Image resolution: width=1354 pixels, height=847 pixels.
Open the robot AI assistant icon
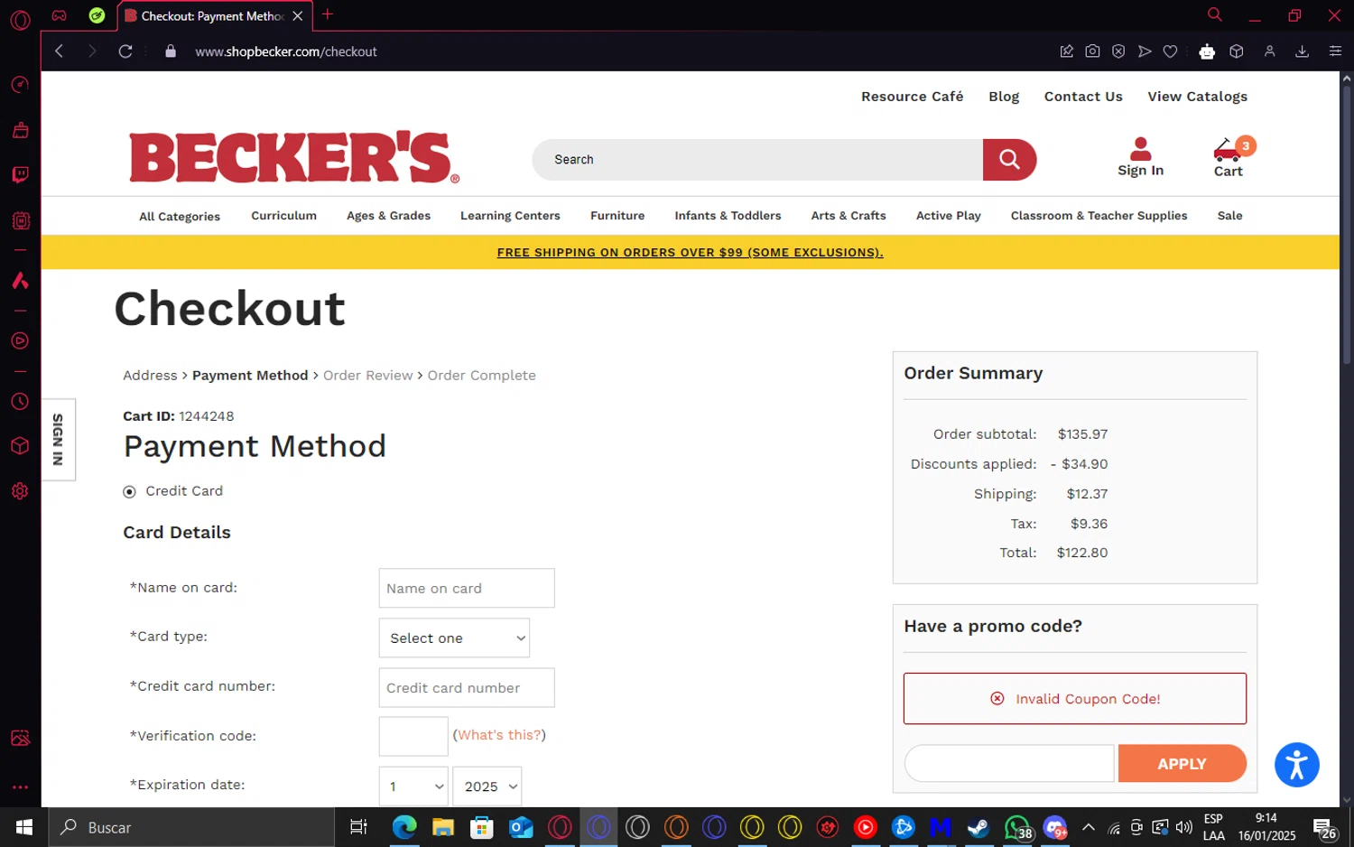pyautogui.click(x=1207, y=51)
